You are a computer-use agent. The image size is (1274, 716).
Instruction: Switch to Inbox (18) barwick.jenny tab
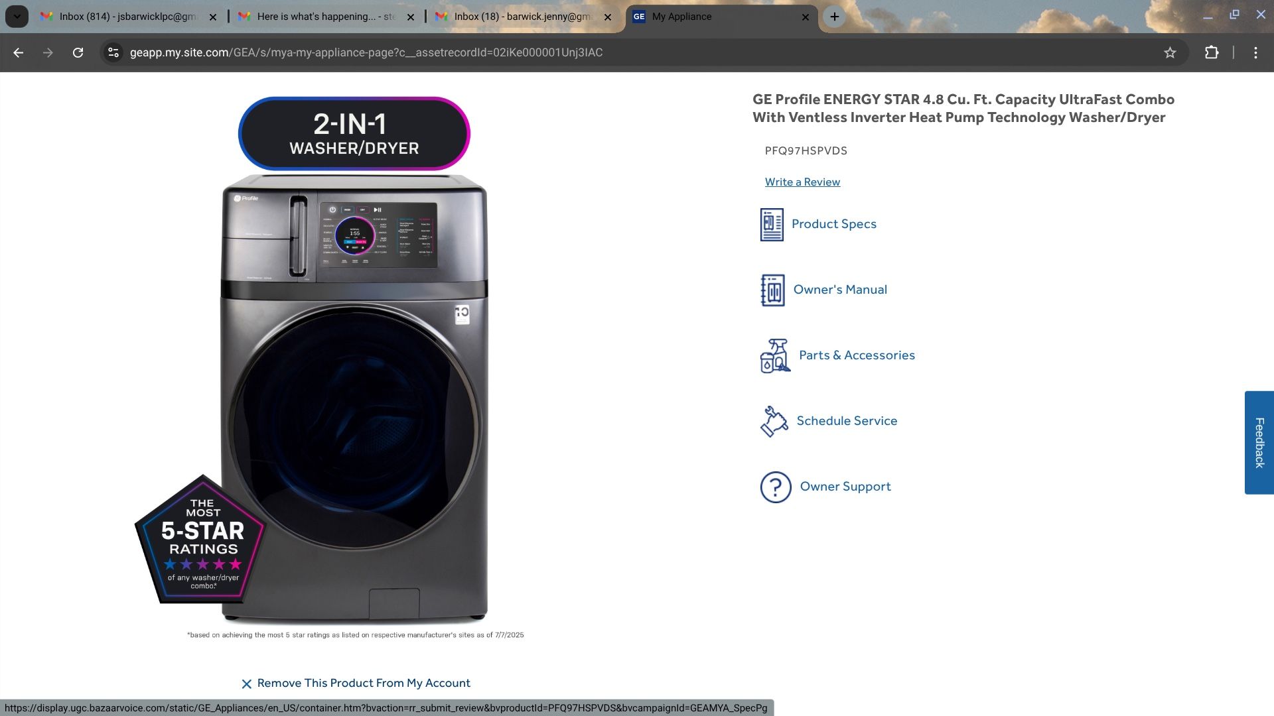[521, 17]
